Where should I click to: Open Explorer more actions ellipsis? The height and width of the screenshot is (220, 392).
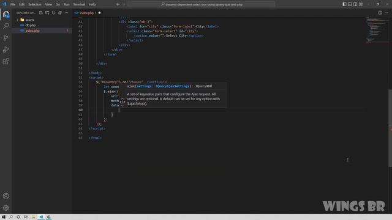click(x=66, y=13)
